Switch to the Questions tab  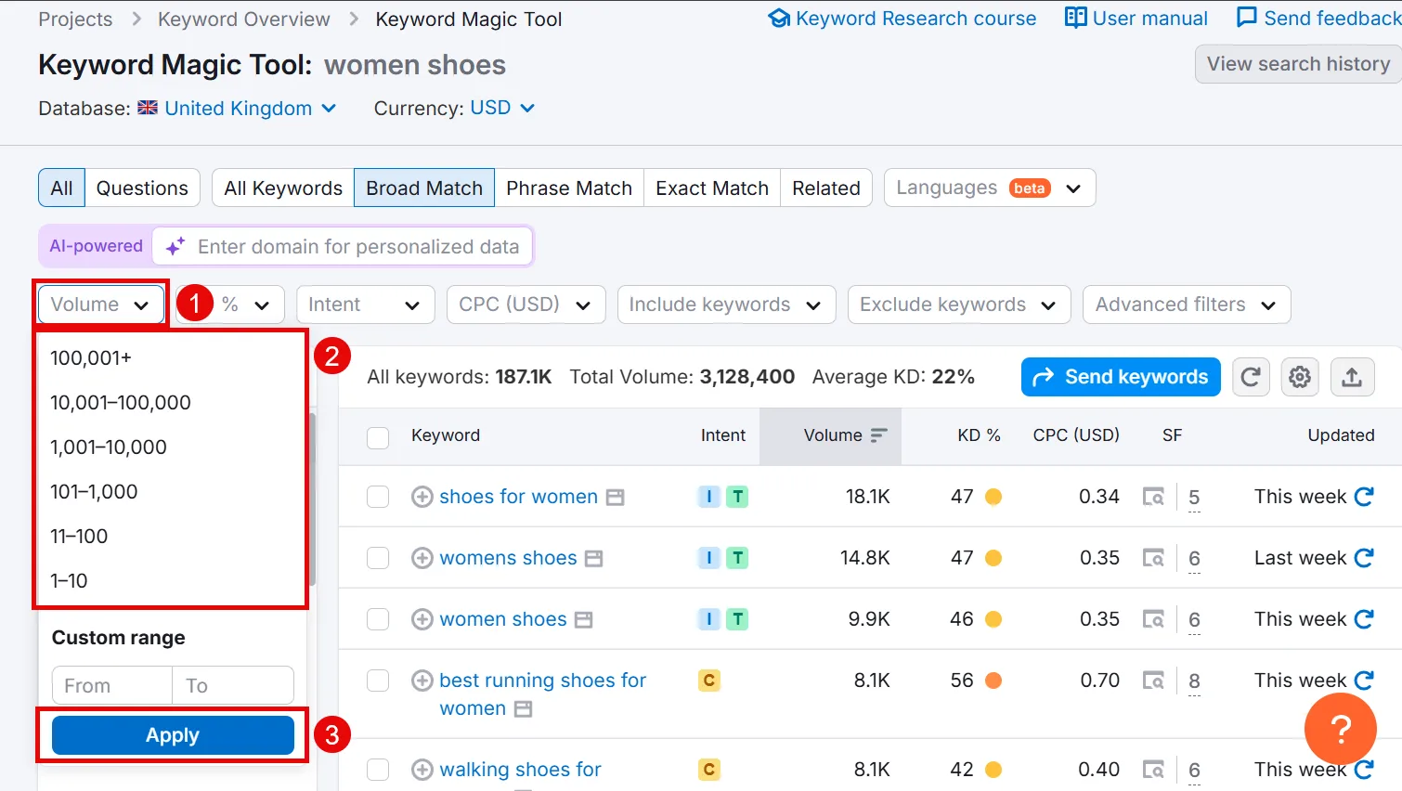[142, 188]
